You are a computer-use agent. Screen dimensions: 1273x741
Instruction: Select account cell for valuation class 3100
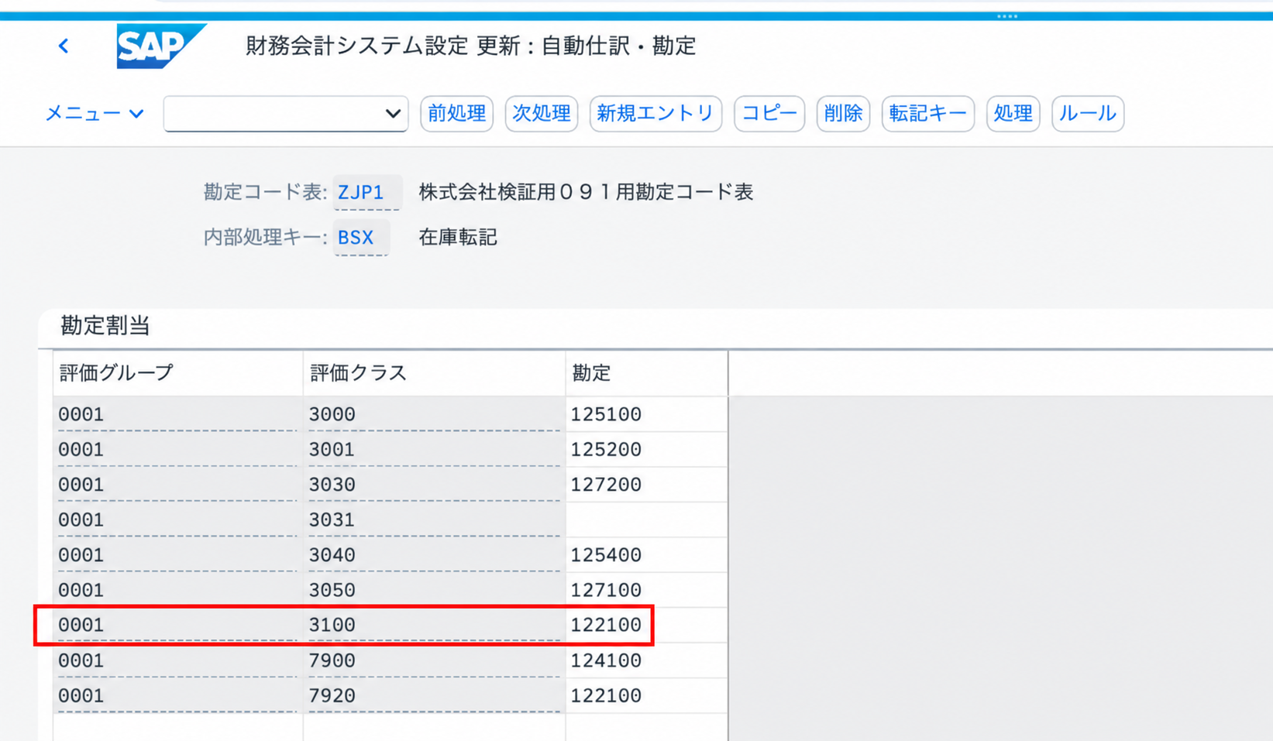(646, 625)
